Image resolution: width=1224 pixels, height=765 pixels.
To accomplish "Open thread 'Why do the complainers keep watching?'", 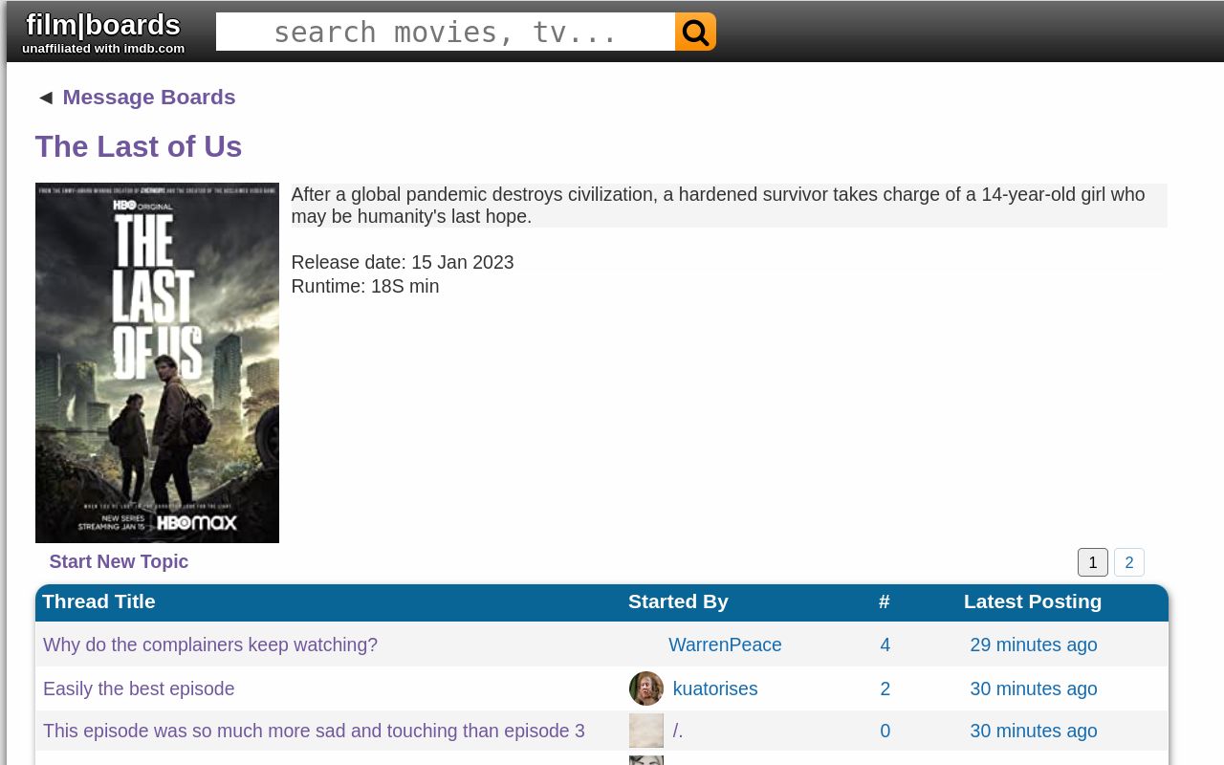I will coord(210,645).
